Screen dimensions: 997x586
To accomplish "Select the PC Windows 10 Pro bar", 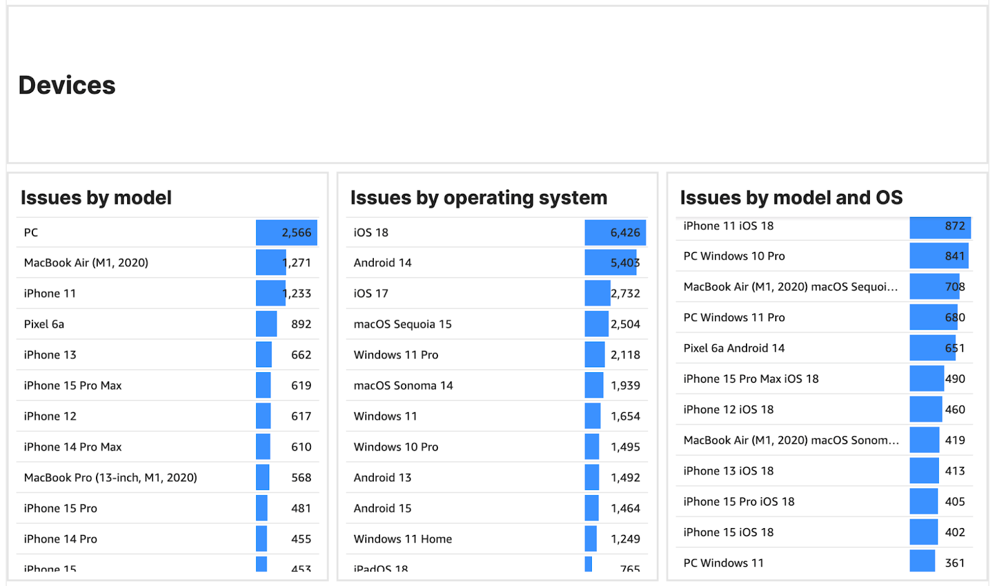I will coord(938,256).
